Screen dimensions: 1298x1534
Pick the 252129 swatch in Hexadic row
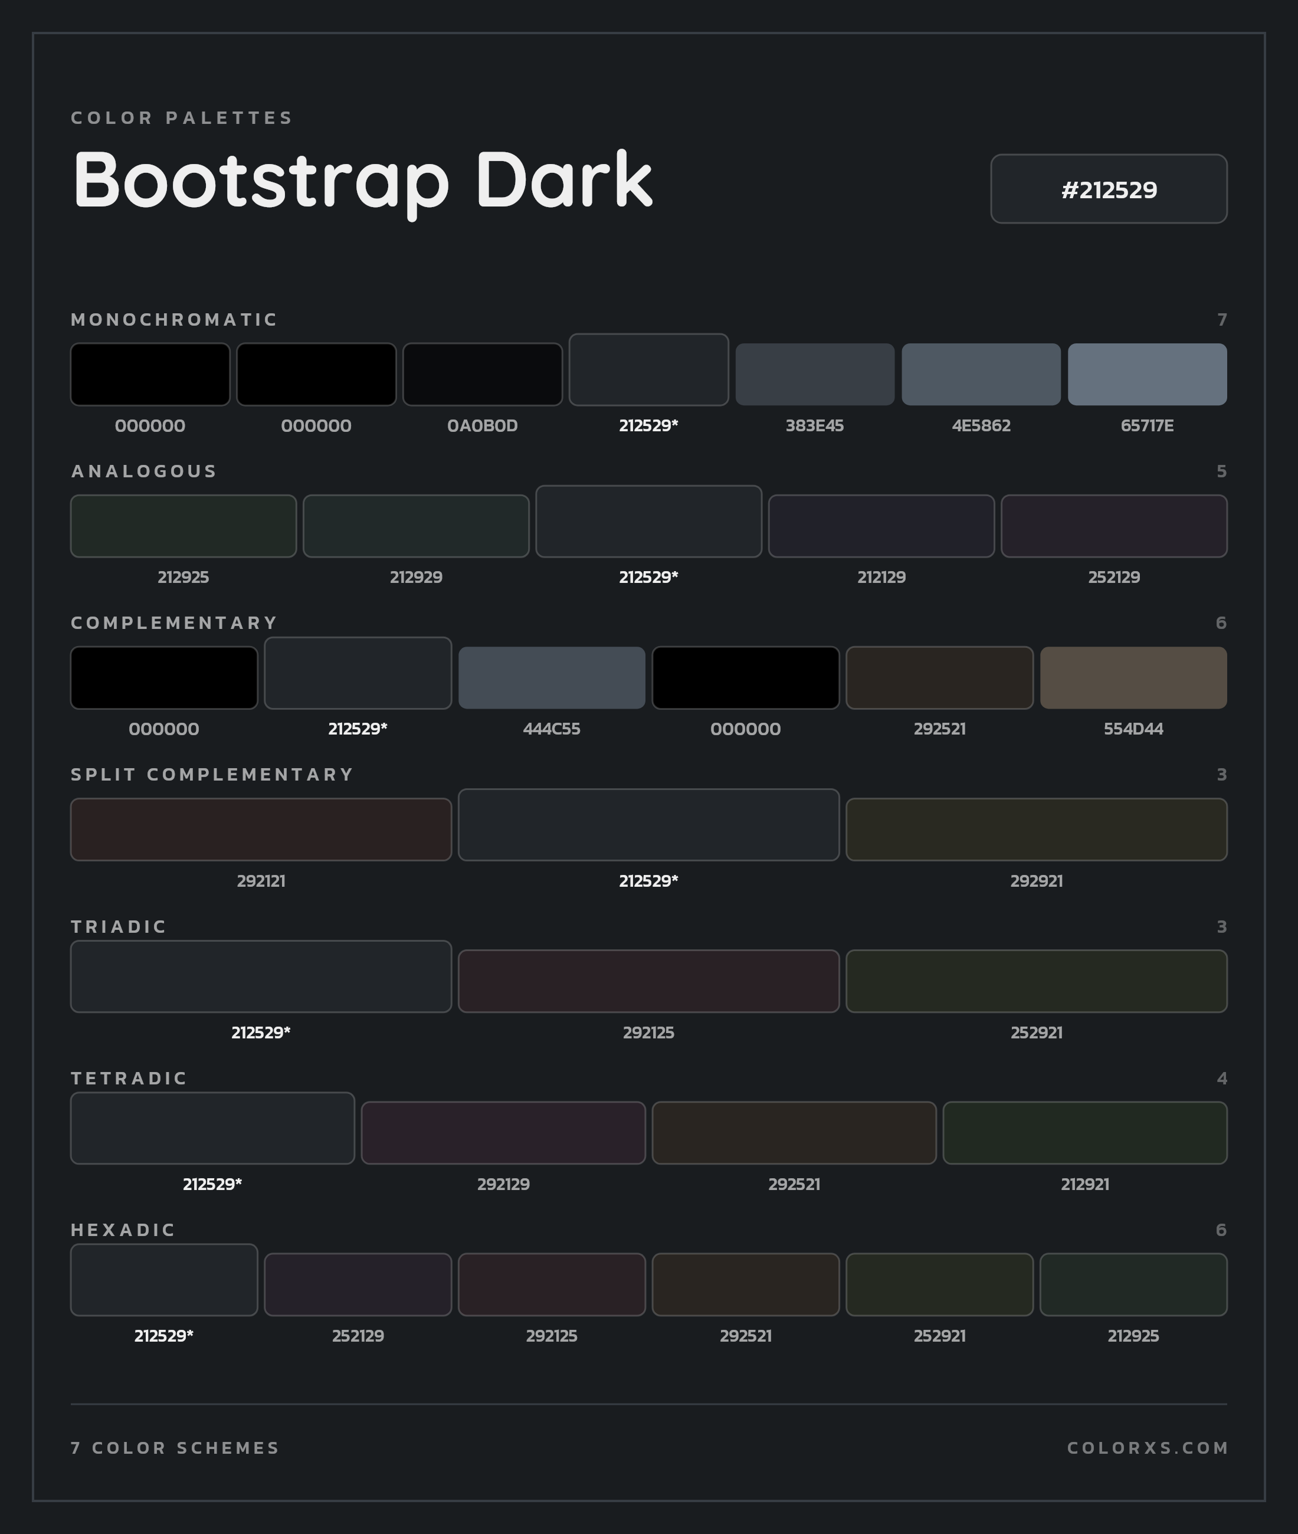358,1284
